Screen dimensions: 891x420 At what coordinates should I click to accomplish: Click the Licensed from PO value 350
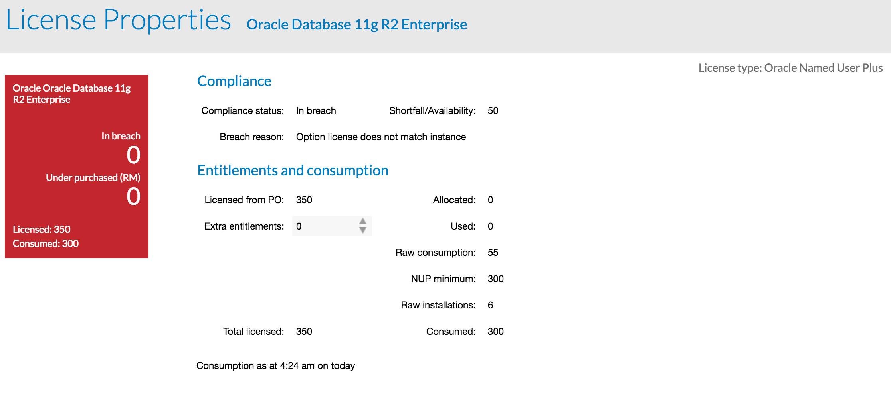click(304, 200)
